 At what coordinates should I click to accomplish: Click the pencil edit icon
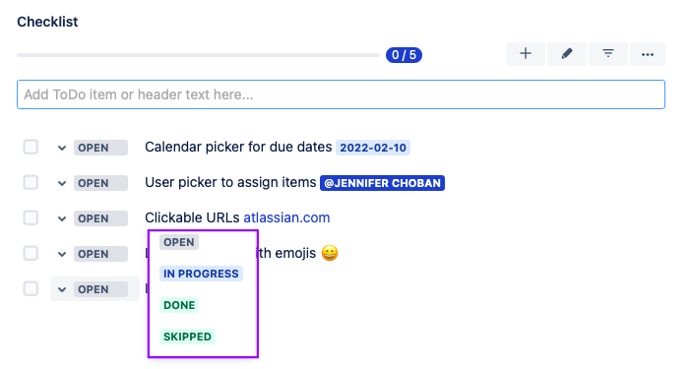point(566,54)
